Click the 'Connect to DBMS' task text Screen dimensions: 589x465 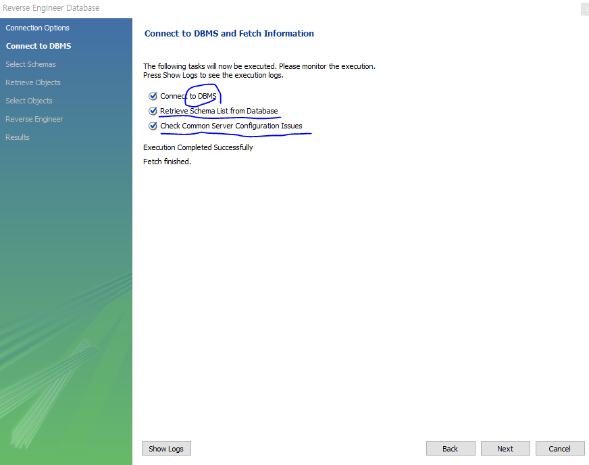coord(188,96)
